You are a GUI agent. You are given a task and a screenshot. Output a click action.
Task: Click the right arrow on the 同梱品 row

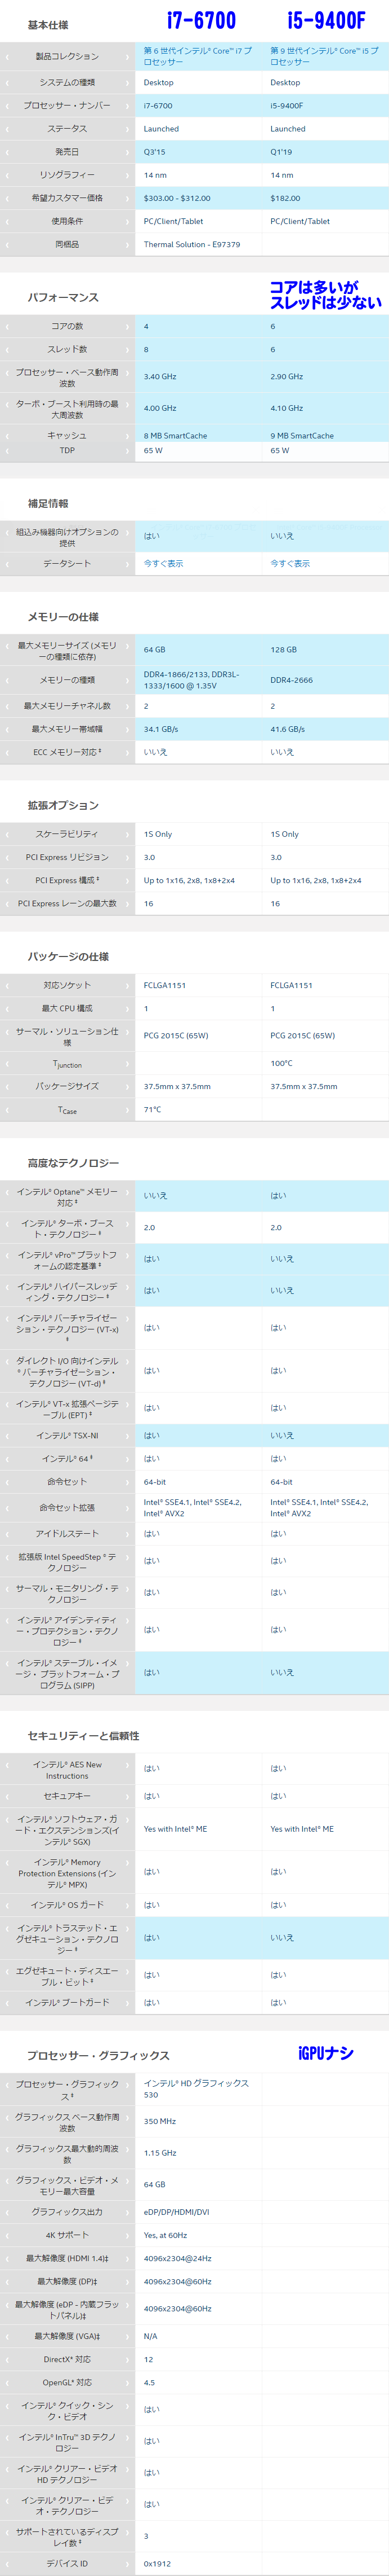coord(127,244)
